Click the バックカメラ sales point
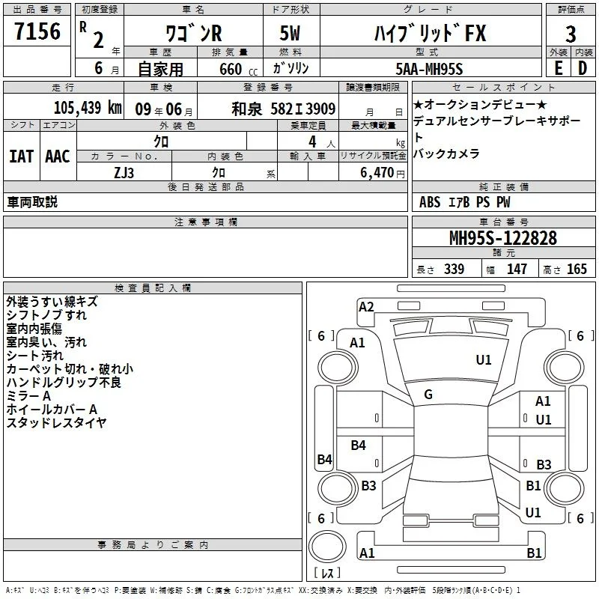The width and height of the screenshot is (599, 599). coord(446,153)
